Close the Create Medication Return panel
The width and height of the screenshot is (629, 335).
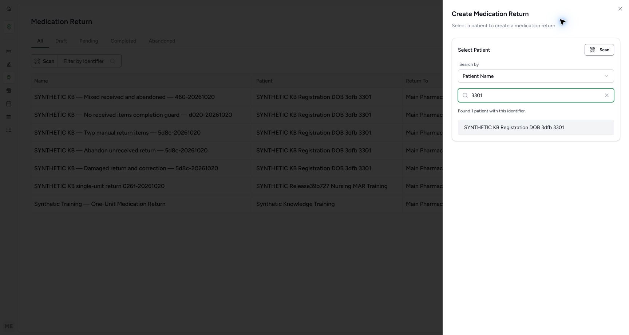620,9
